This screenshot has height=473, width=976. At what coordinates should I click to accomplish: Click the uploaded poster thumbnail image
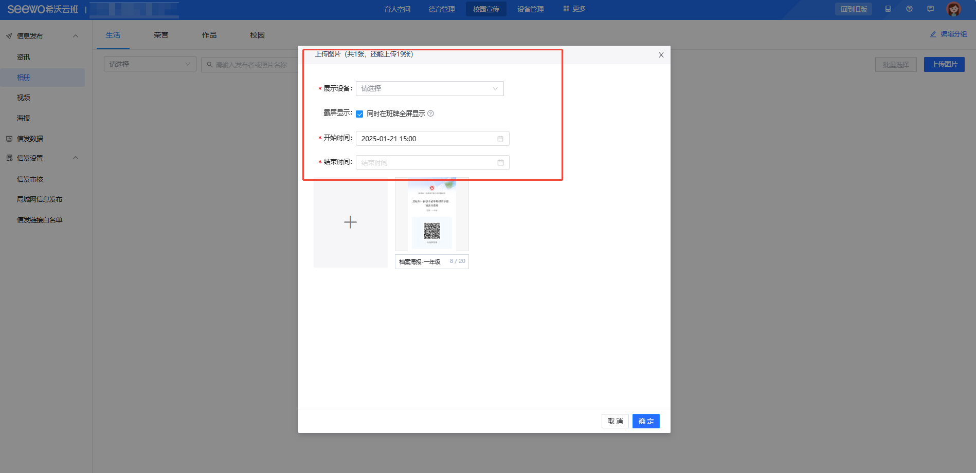pos(431,215)
